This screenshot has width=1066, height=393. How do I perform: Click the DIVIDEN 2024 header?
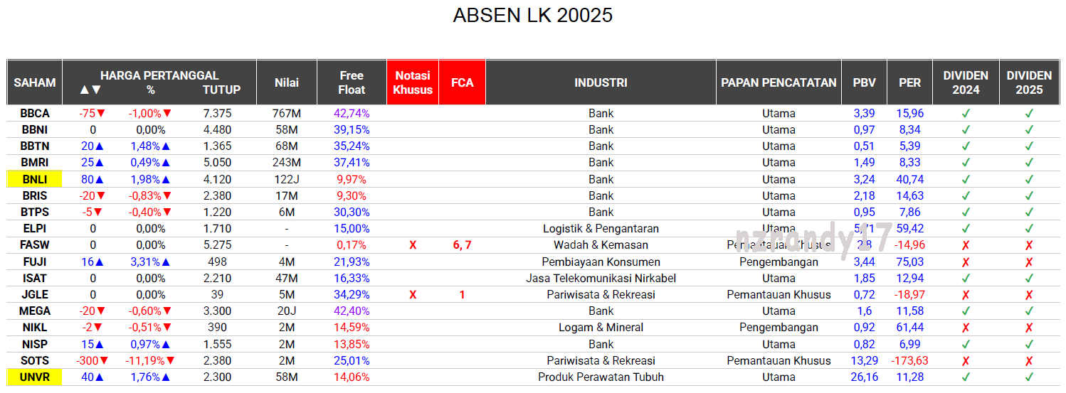pos(966,82)
